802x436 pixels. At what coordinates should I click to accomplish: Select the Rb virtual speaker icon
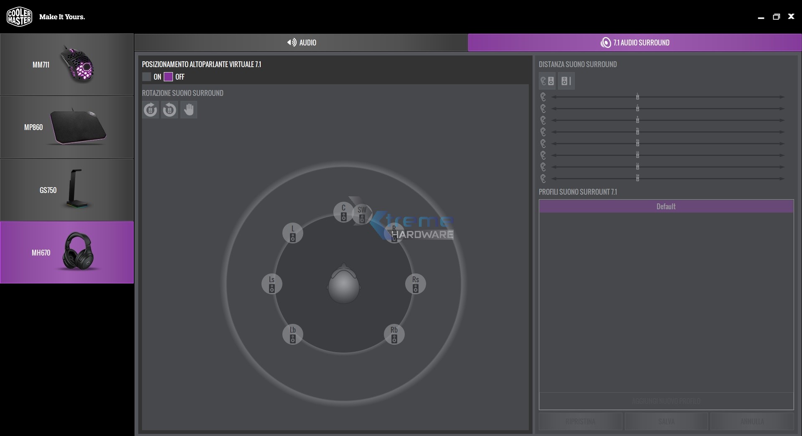[394, 334]
